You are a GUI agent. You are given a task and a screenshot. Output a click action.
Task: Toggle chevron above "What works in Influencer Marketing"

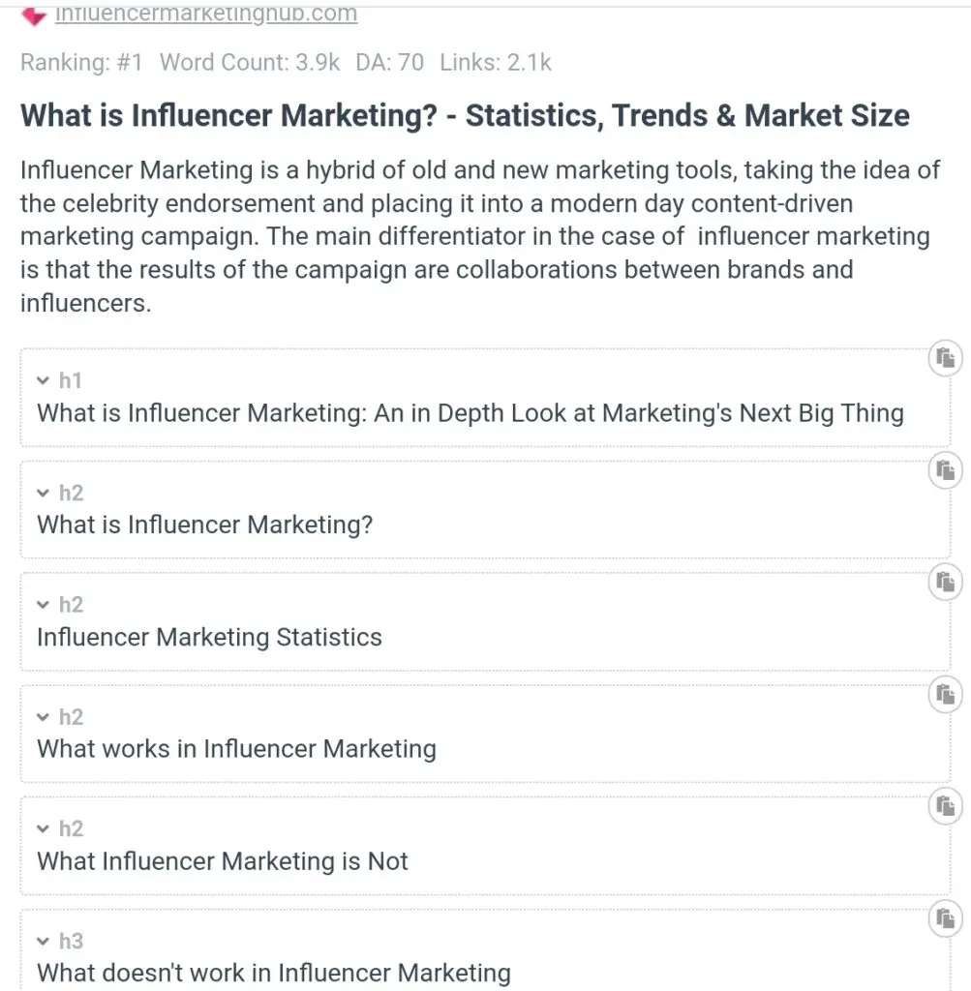coord(43,717)
